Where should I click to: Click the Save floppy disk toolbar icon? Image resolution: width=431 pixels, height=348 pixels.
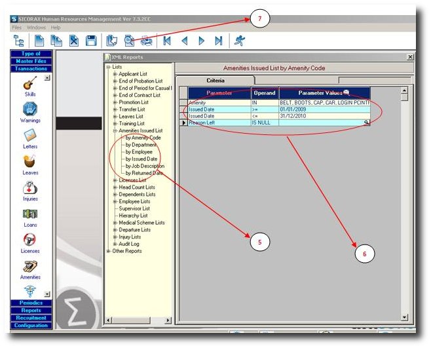(91, 41)
